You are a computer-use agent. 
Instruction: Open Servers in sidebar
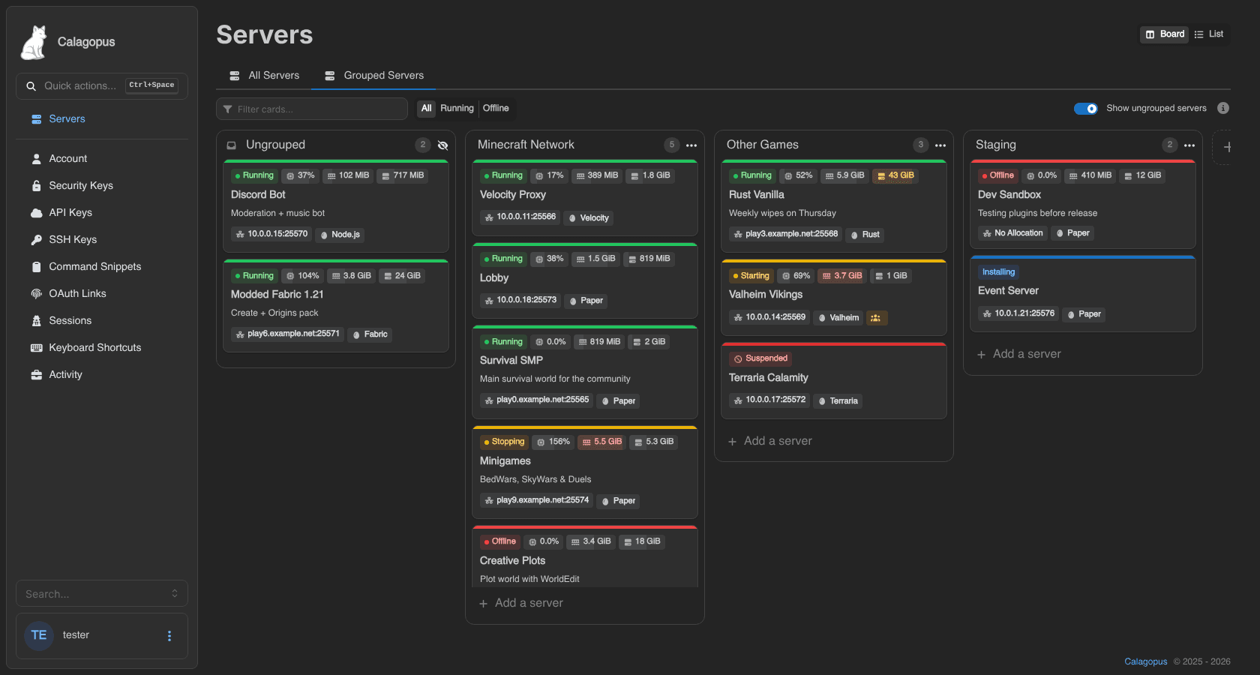pos(102,119)
